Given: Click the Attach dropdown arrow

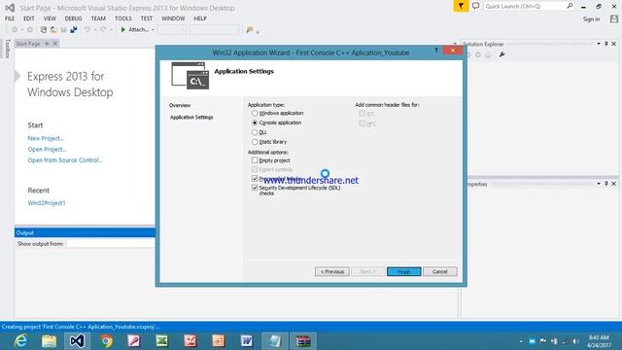Looking at the screenshot, I should [x=153, y=30].
